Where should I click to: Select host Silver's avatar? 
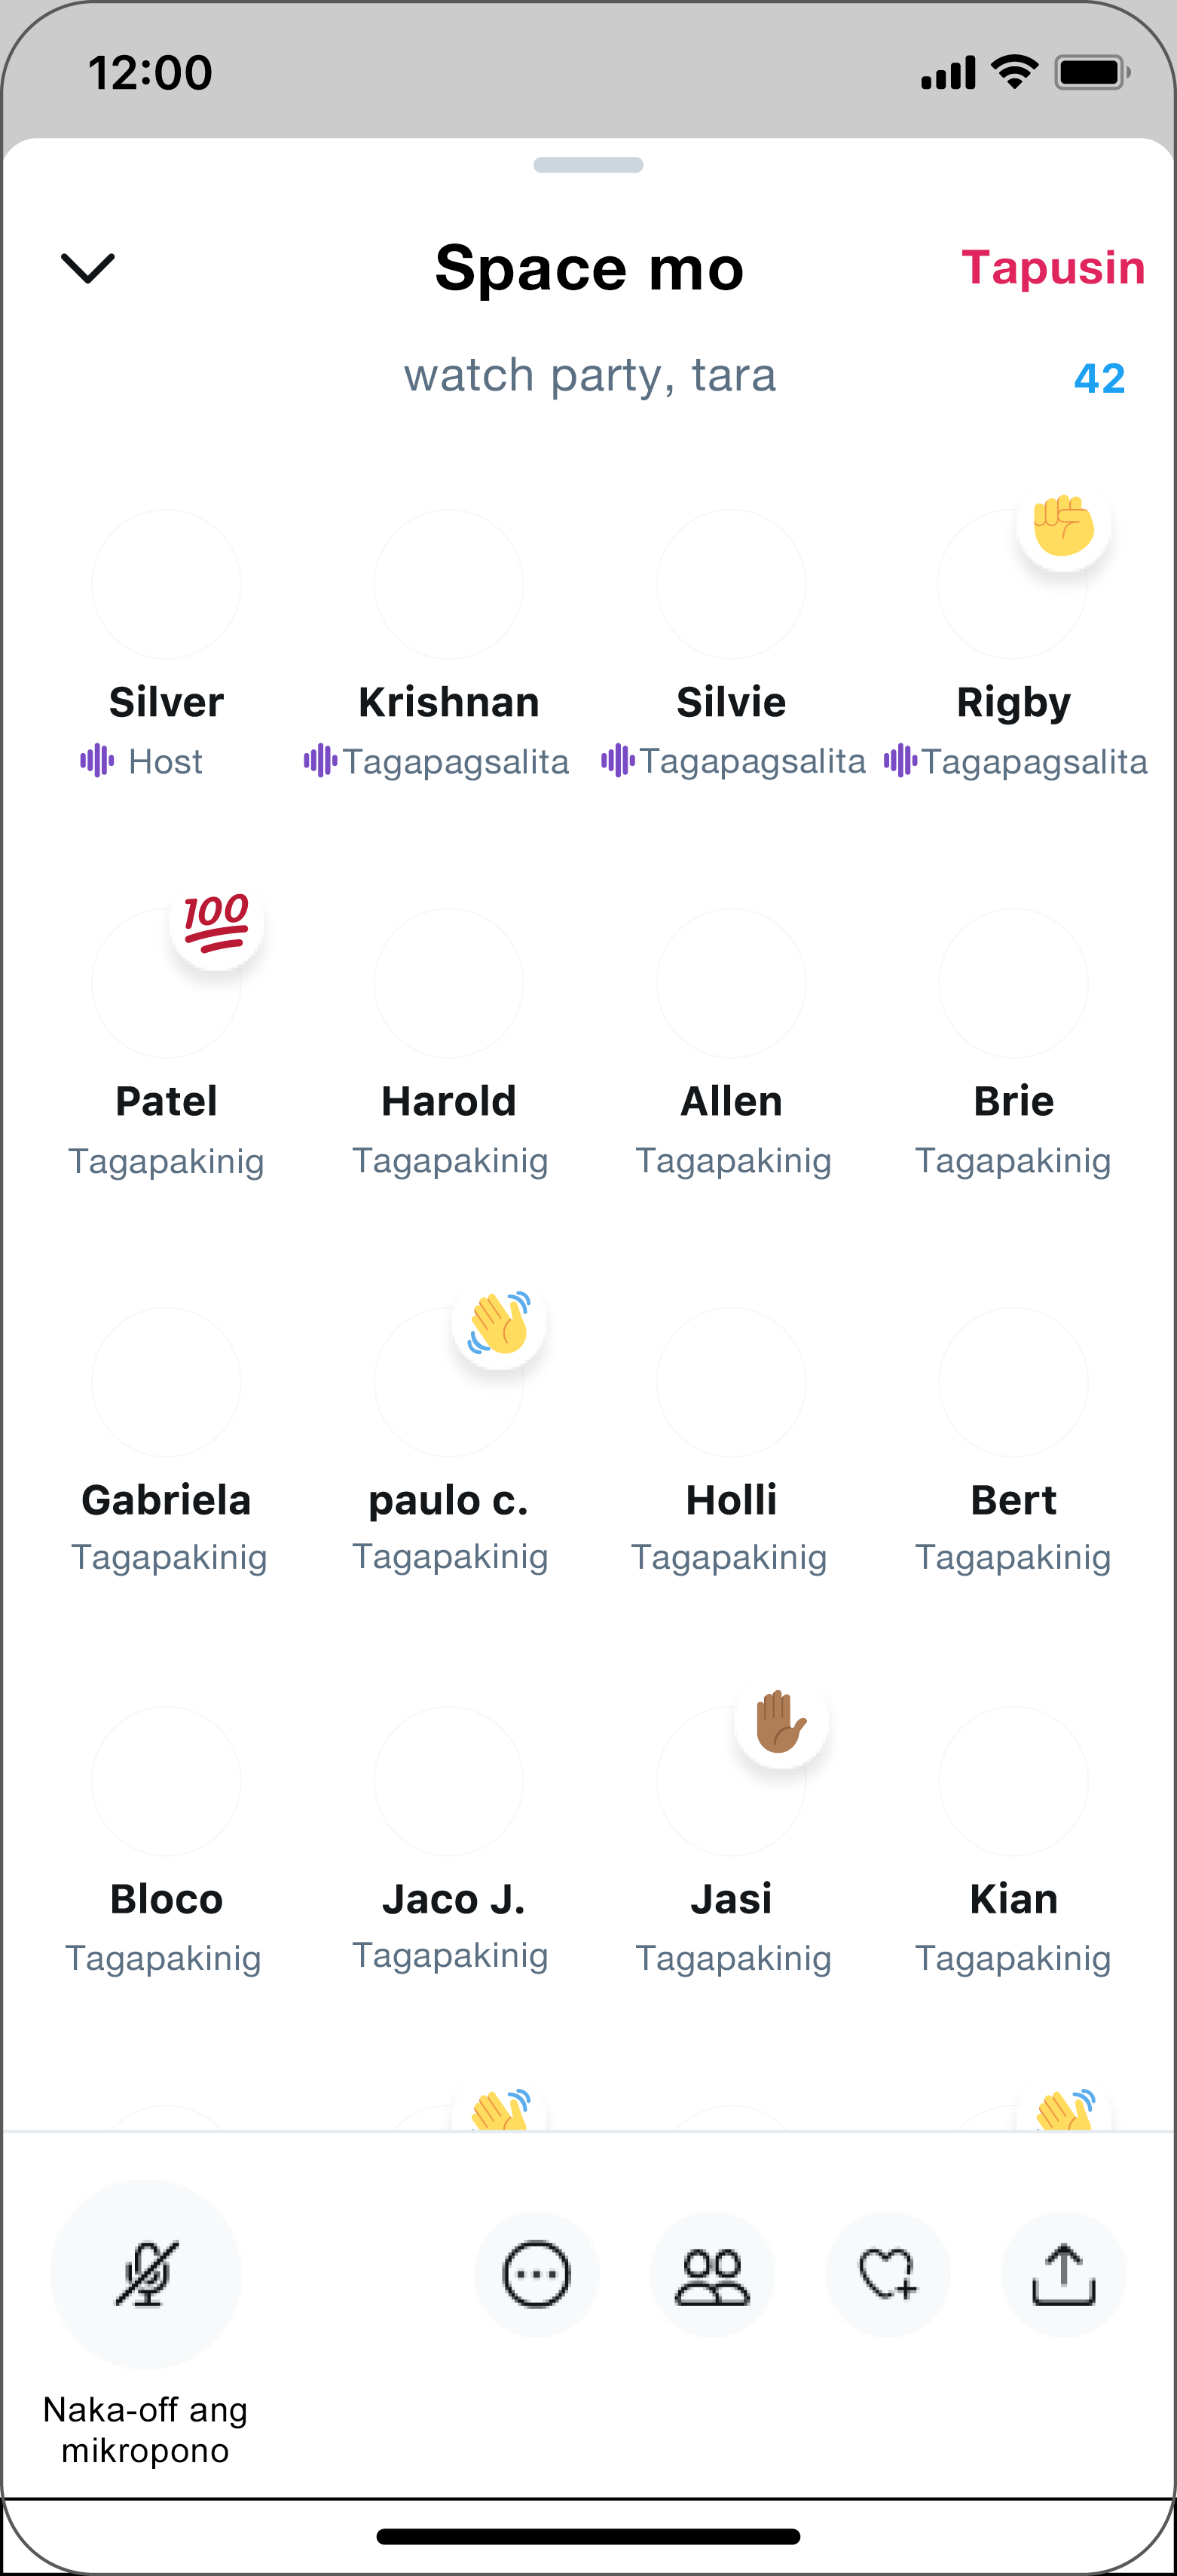pos(166,584)
